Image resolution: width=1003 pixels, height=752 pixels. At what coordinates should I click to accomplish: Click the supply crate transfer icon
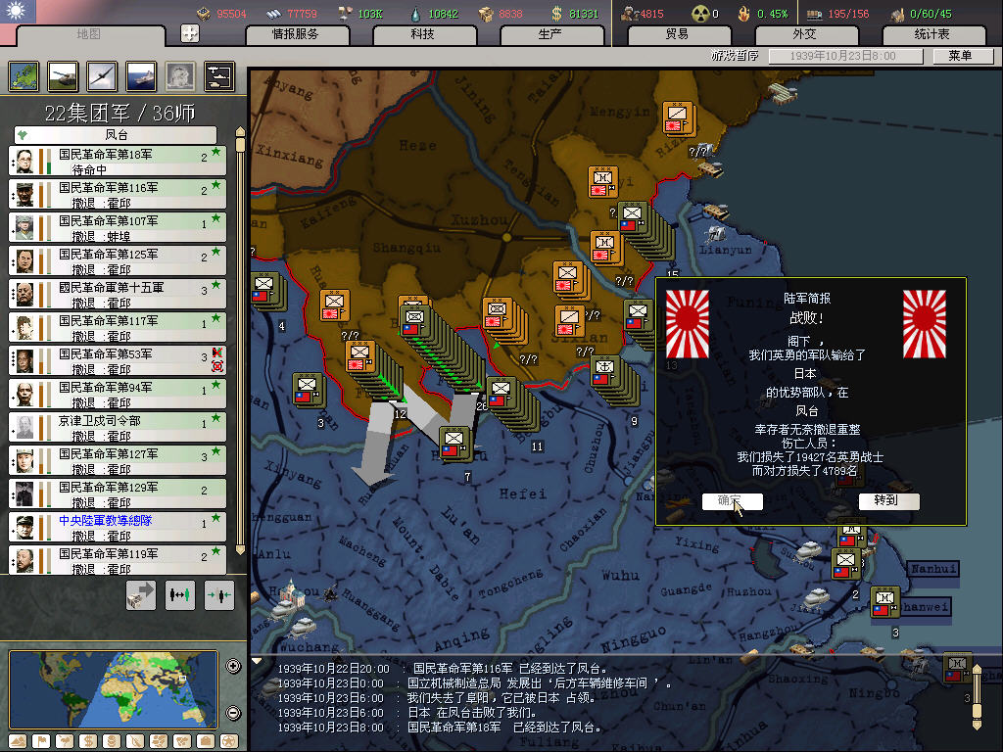(x=141, y=594)
